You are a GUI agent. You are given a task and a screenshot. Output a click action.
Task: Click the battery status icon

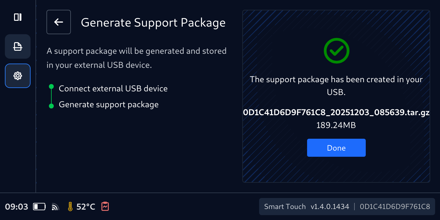39,207
